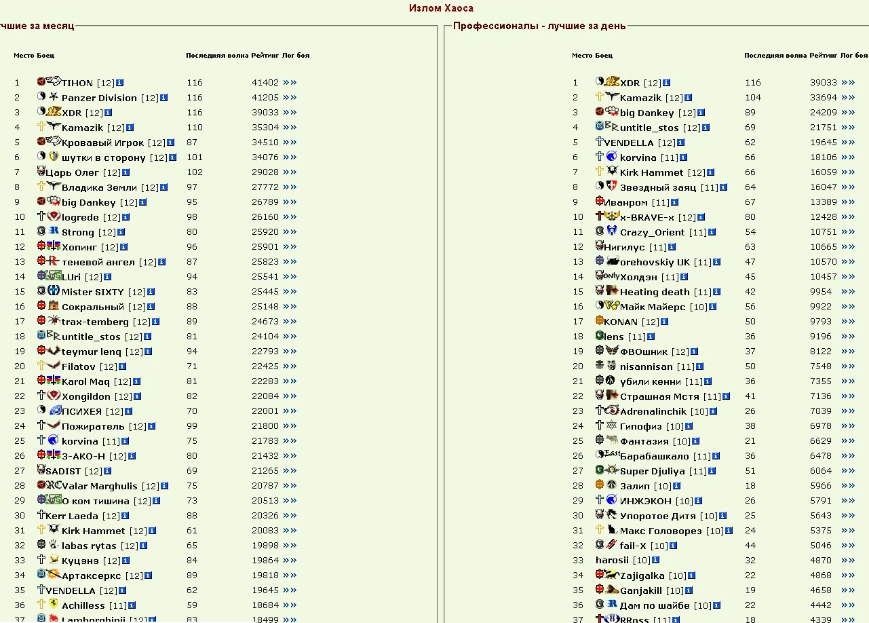
Task: Select player Xongildon
Action: click(86, 396)
